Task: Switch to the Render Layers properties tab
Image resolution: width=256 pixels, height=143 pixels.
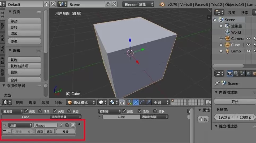Action: (236, 74)
